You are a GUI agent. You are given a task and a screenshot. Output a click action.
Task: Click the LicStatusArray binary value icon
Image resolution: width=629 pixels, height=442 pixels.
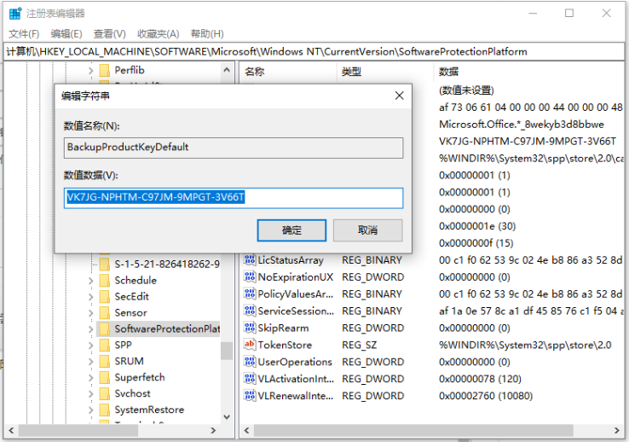250,260
